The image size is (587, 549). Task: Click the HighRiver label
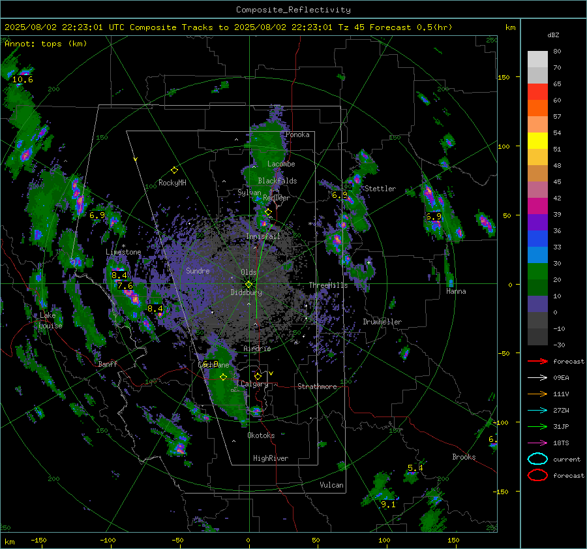click(x=271, y=458)
